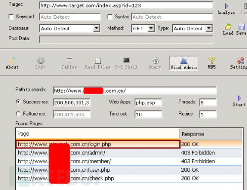Viewport: 247px width, 190px height.
Task: Click the Page column header
Action: pyautogui.click(x=98, y=134)
